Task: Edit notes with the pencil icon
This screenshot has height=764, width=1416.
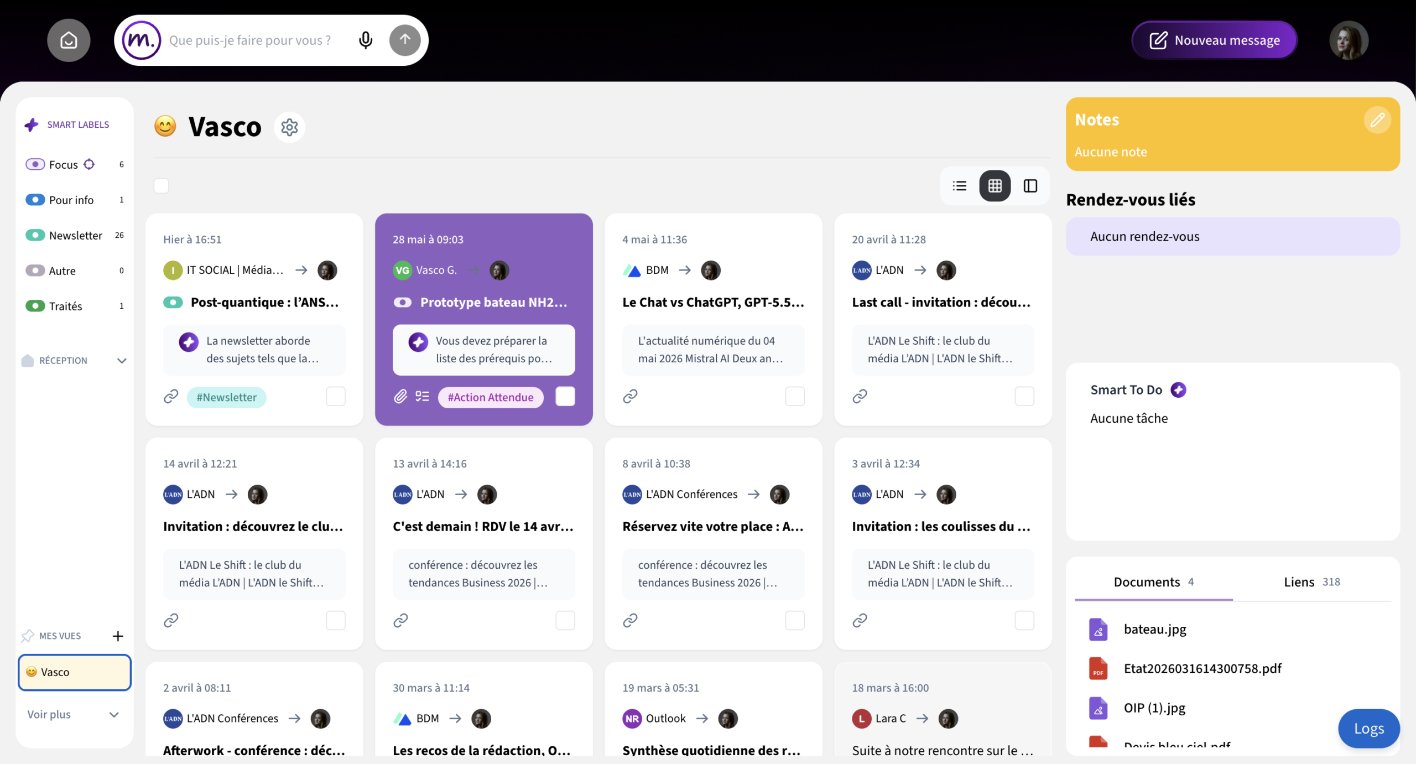Action: tap(1377, 120)
